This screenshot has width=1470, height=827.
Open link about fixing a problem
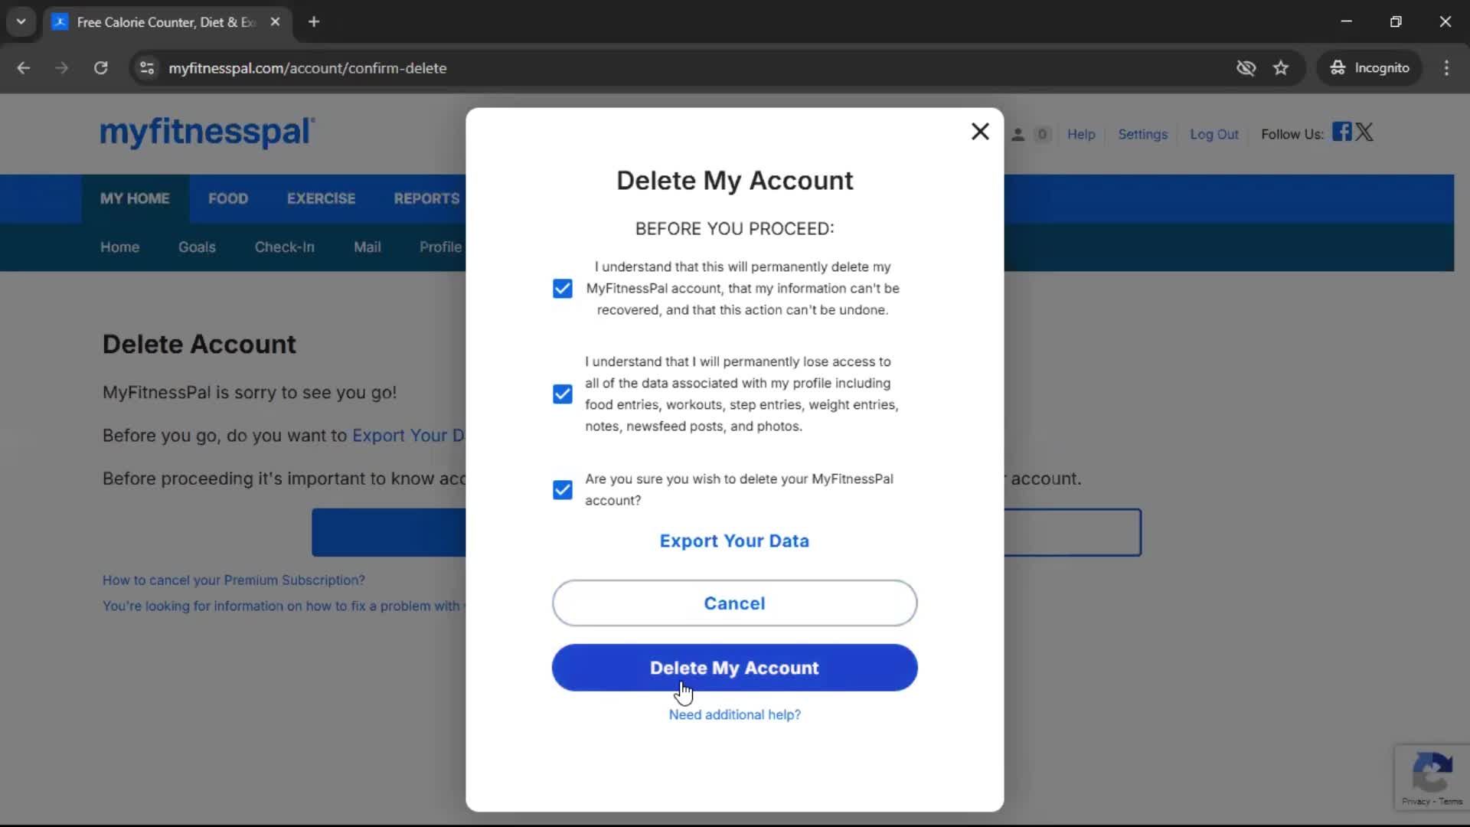point(284,606)
